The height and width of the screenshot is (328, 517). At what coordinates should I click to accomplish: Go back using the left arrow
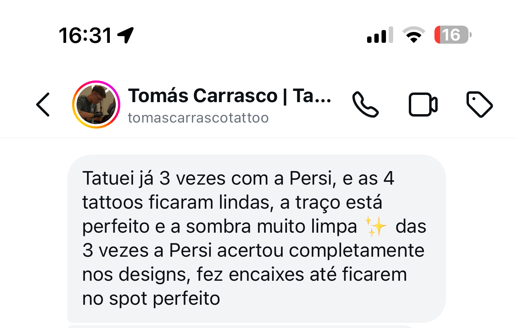pyautogui.click(x=43, y=105)
